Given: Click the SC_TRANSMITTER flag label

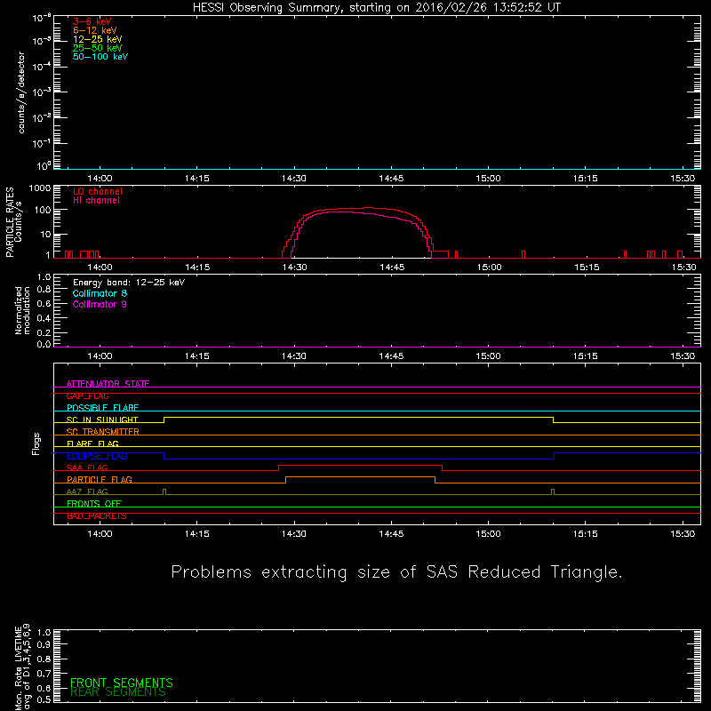Looking at the screenshot, I should tap(102, 432).
